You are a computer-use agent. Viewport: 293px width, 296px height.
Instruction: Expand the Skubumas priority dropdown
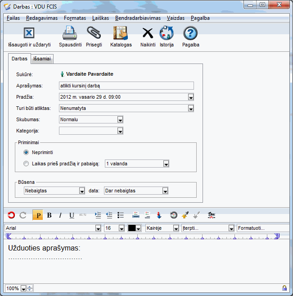120,119
